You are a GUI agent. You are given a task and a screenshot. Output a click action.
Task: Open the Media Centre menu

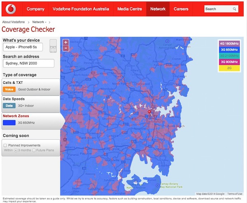(130, 9)
